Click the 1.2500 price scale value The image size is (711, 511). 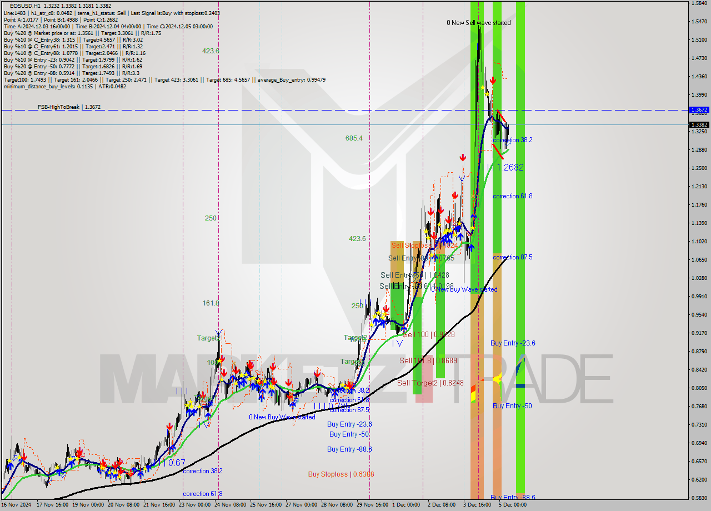coord(700,168)
